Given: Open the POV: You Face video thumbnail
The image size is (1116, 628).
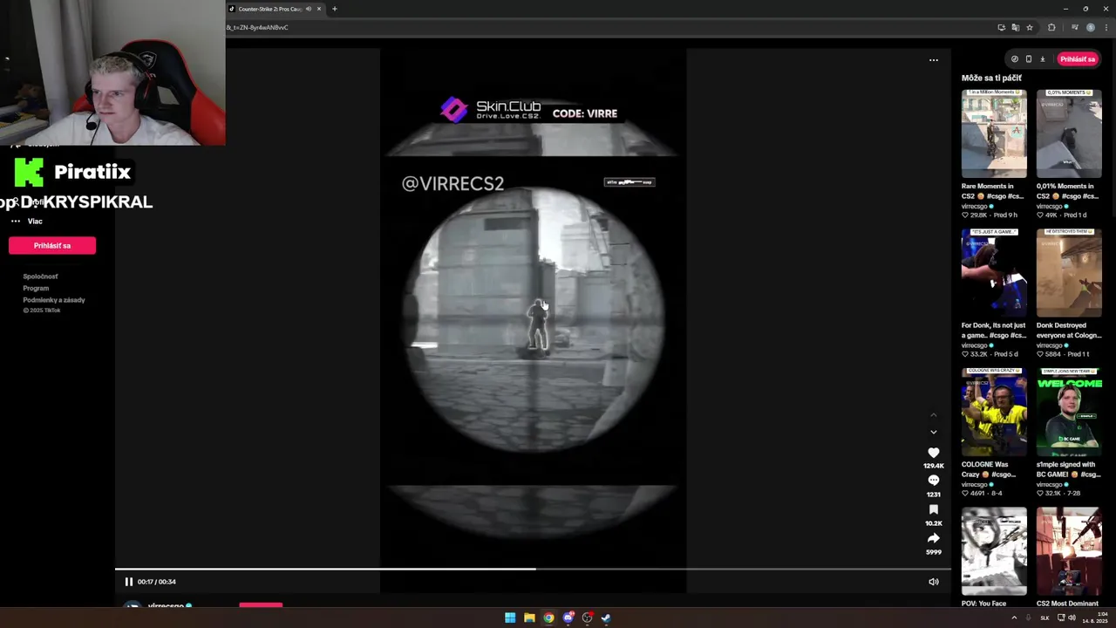Looking at the screenshot, I should pos(994,551).
